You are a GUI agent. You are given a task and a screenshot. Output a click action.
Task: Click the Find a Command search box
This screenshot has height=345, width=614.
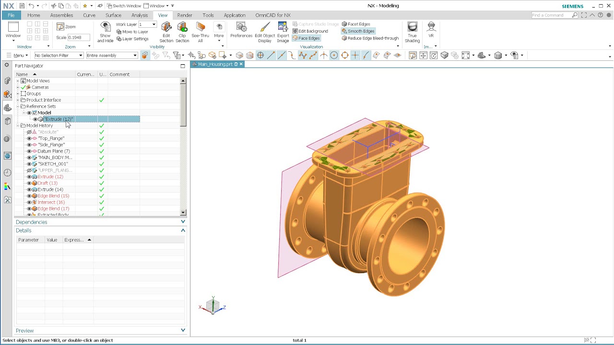[x=555, y=15]
